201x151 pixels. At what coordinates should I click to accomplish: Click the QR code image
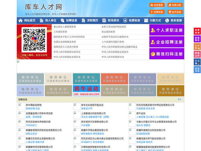click(34, 40)
